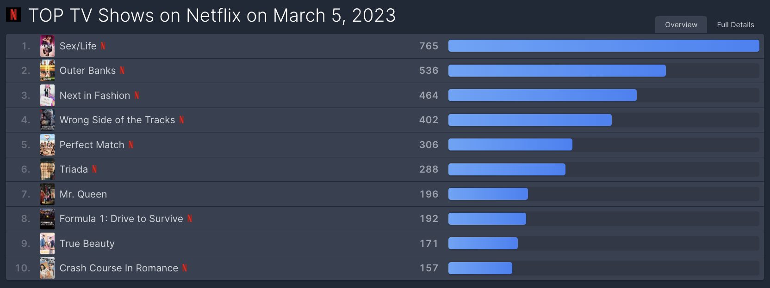Click the Perfect Match poster thumbnail
This screenshot has height=288, width=770.
[x=47, y=145]
